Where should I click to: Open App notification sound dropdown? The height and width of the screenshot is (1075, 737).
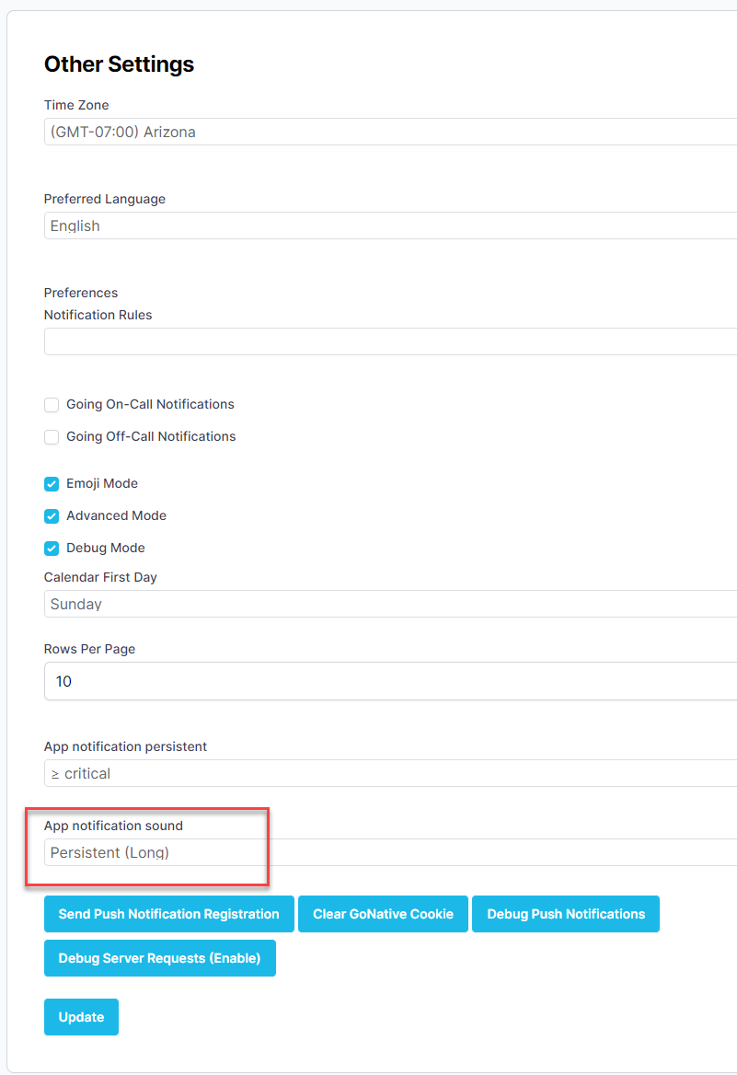pos(391,852)
